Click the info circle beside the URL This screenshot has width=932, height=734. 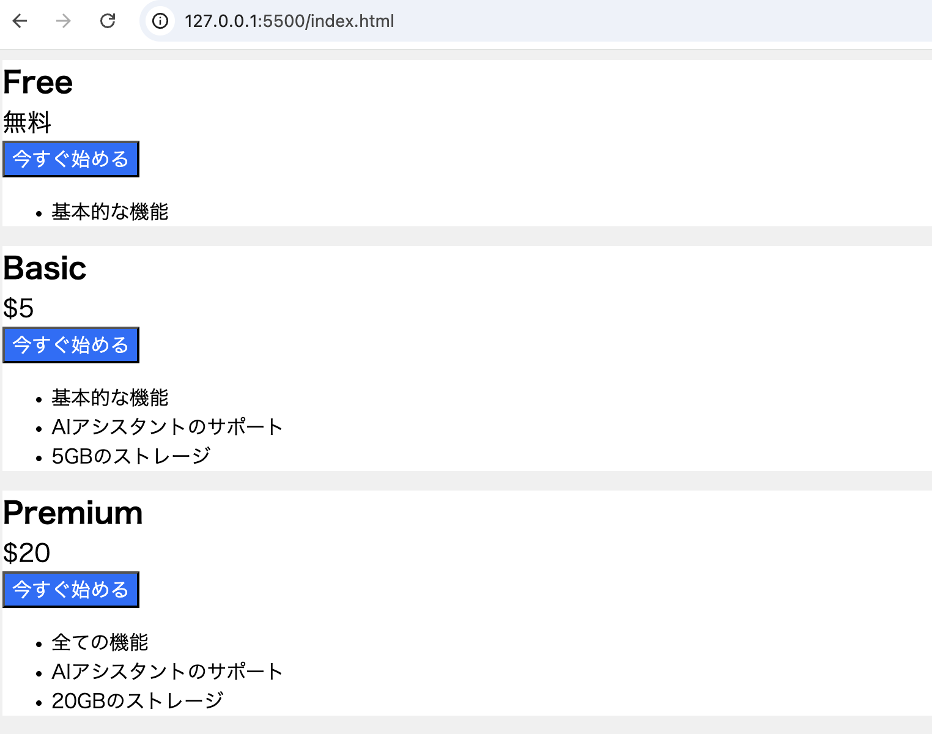(x=160, y=21)
